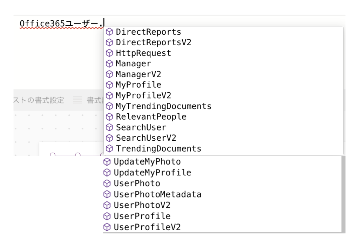This screenshot has width=359, height=247.
Task: Click the cube icon next to UpdateMyPhoto
Action: [107, 162]
